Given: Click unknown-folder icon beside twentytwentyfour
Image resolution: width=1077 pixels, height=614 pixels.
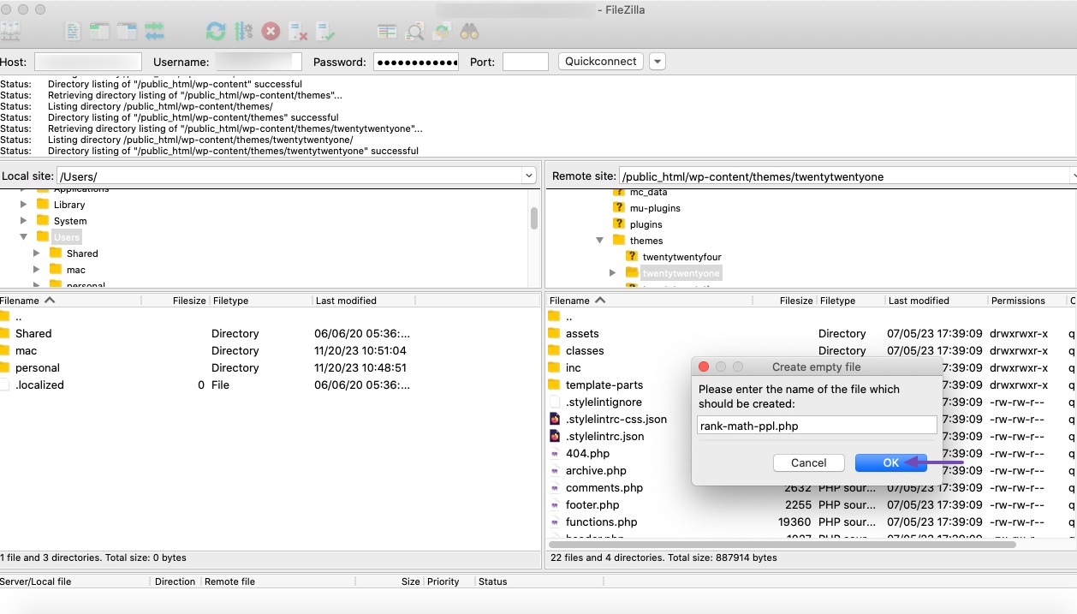Looking at the screenshot, I should point(632,257).
